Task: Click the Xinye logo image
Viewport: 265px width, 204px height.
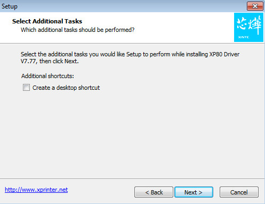Action: (248, 27)
